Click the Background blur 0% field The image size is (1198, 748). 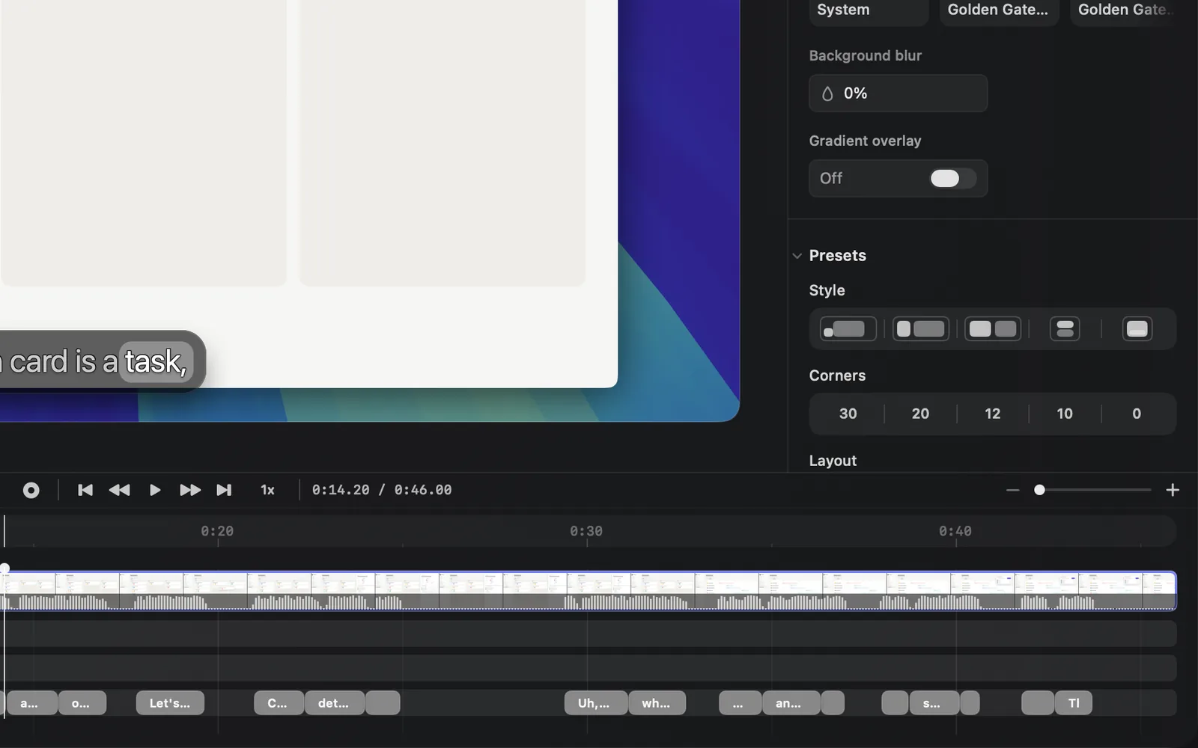(898, 93)
